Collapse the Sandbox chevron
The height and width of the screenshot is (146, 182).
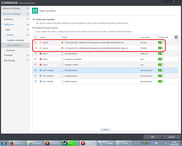(28, 35)
